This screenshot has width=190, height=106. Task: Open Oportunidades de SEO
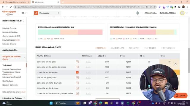pyautogui.click(x=11, y=36)
